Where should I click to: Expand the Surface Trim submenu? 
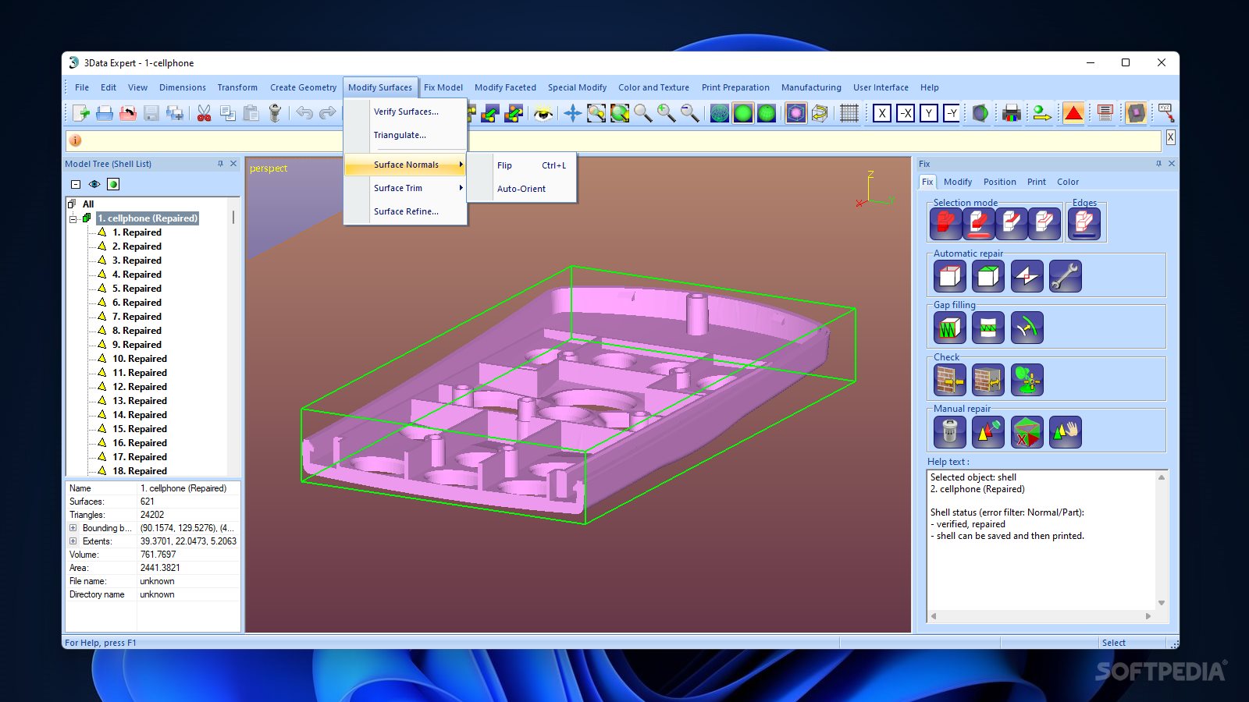[x=406, y=188]
